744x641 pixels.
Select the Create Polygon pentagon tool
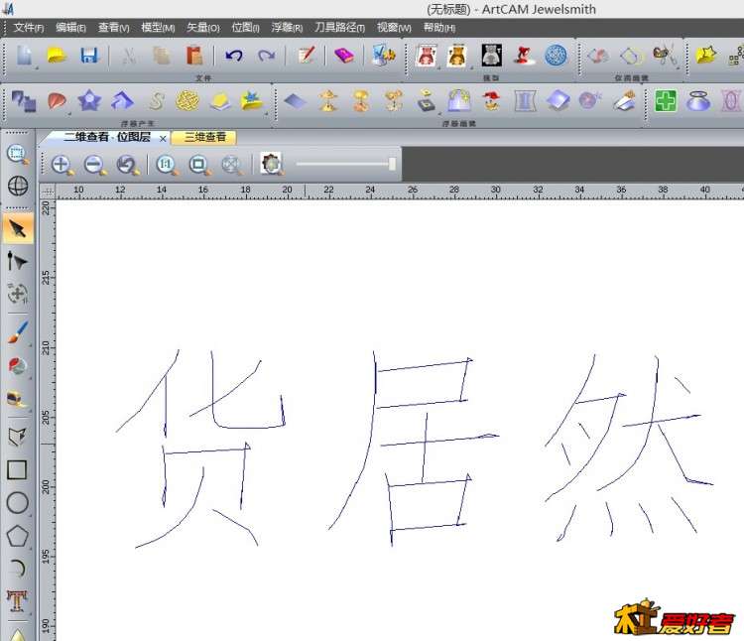[18, 536]
